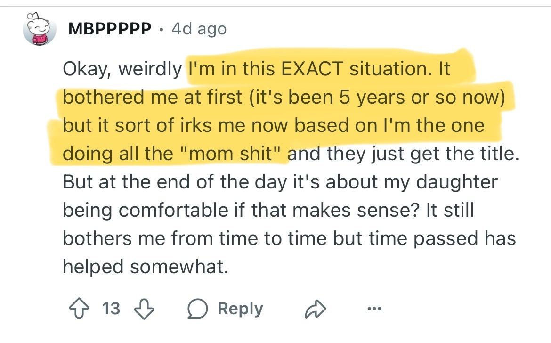Click the "4d ago" timestamp

[199, 29]
